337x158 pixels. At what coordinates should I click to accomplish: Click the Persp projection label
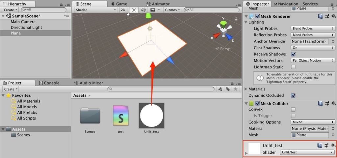(x=223, y=49)
